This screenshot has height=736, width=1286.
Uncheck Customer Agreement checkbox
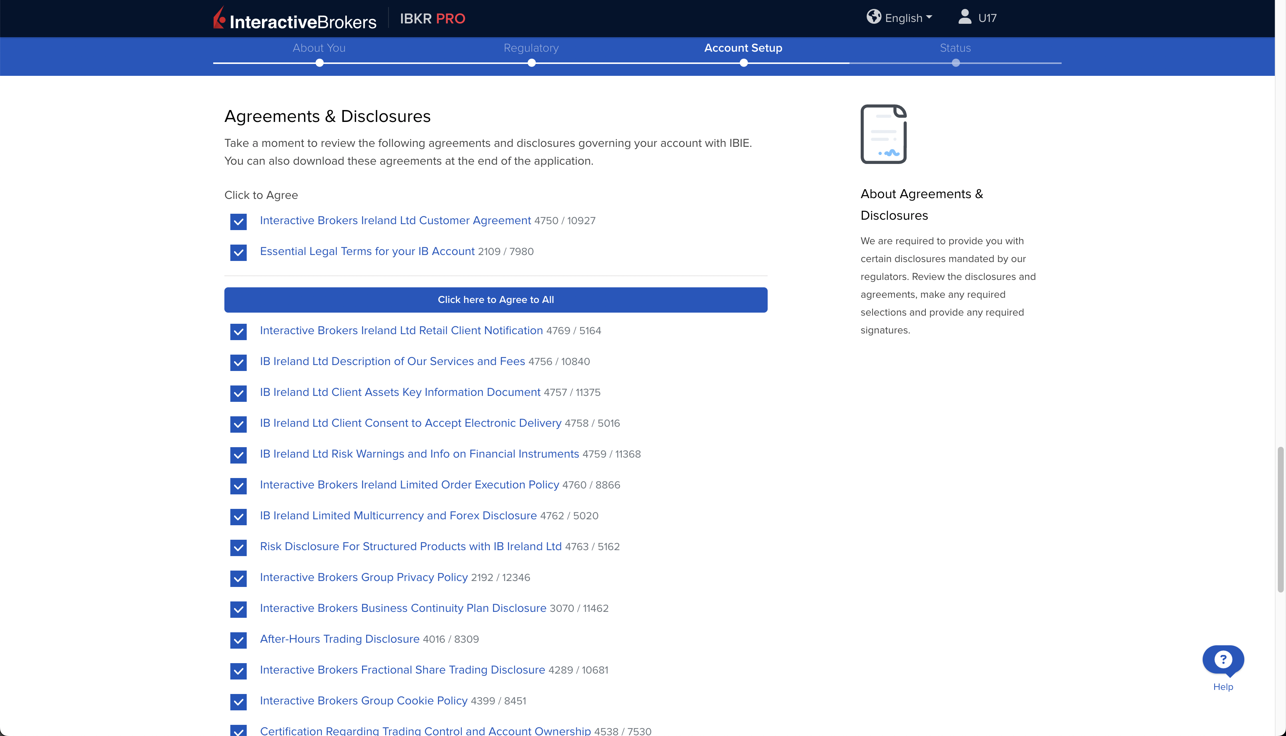(x=238, y=222)
